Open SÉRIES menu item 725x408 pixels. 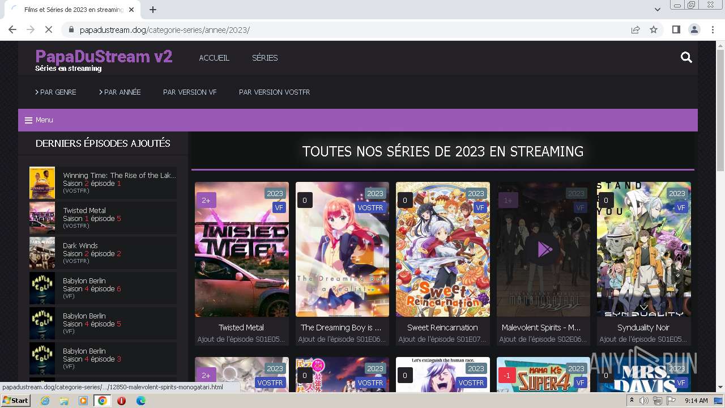265,58
